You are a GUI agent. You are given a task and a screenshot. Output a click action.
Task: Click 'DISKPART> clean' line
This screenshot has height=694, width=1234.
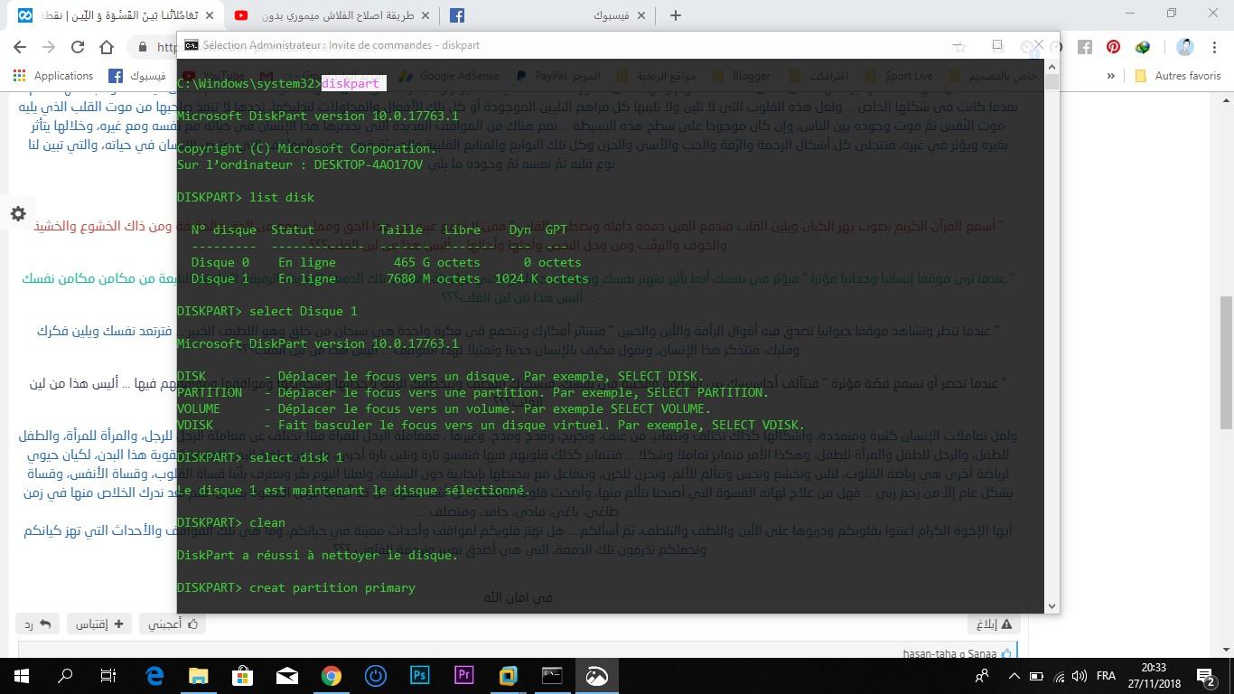(231, 522)
